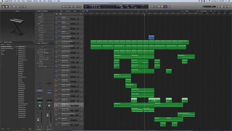Select the Pads category in Library
The width and height of the screenshot is (232, 131).
[x=3, y=54]
